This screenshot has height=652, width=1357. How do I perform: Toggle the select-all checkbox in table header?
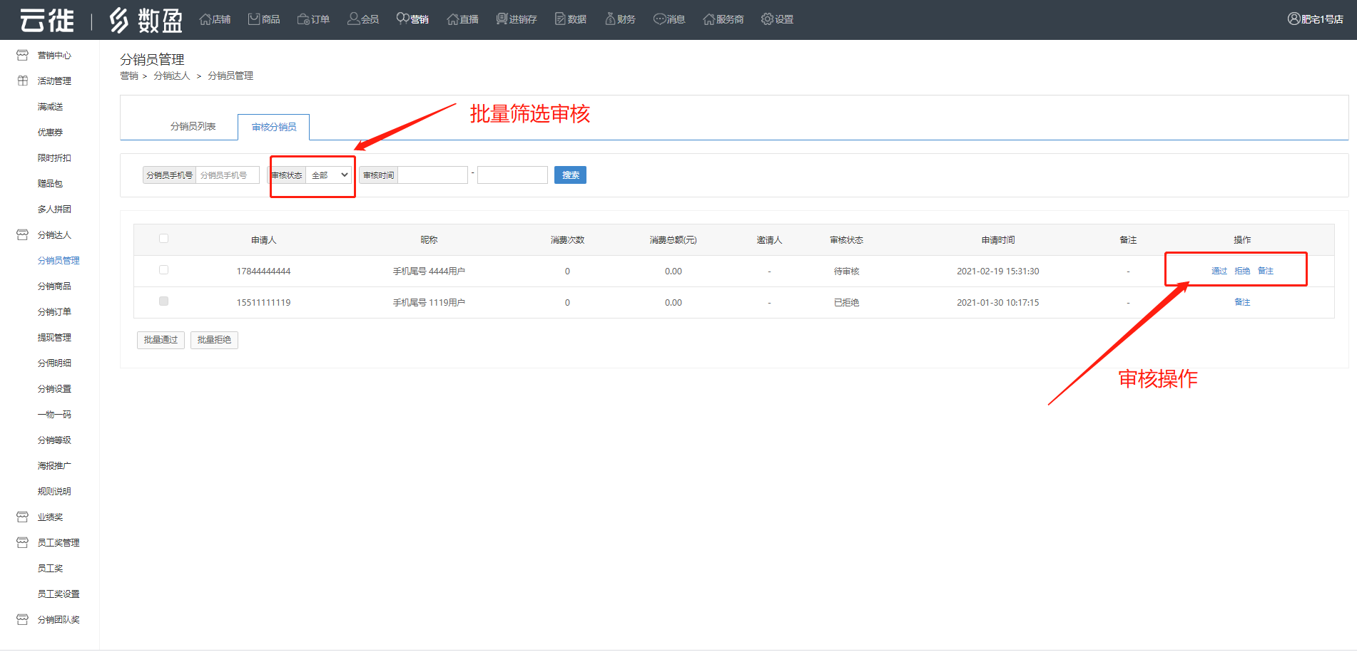click(x=164, y=239)
